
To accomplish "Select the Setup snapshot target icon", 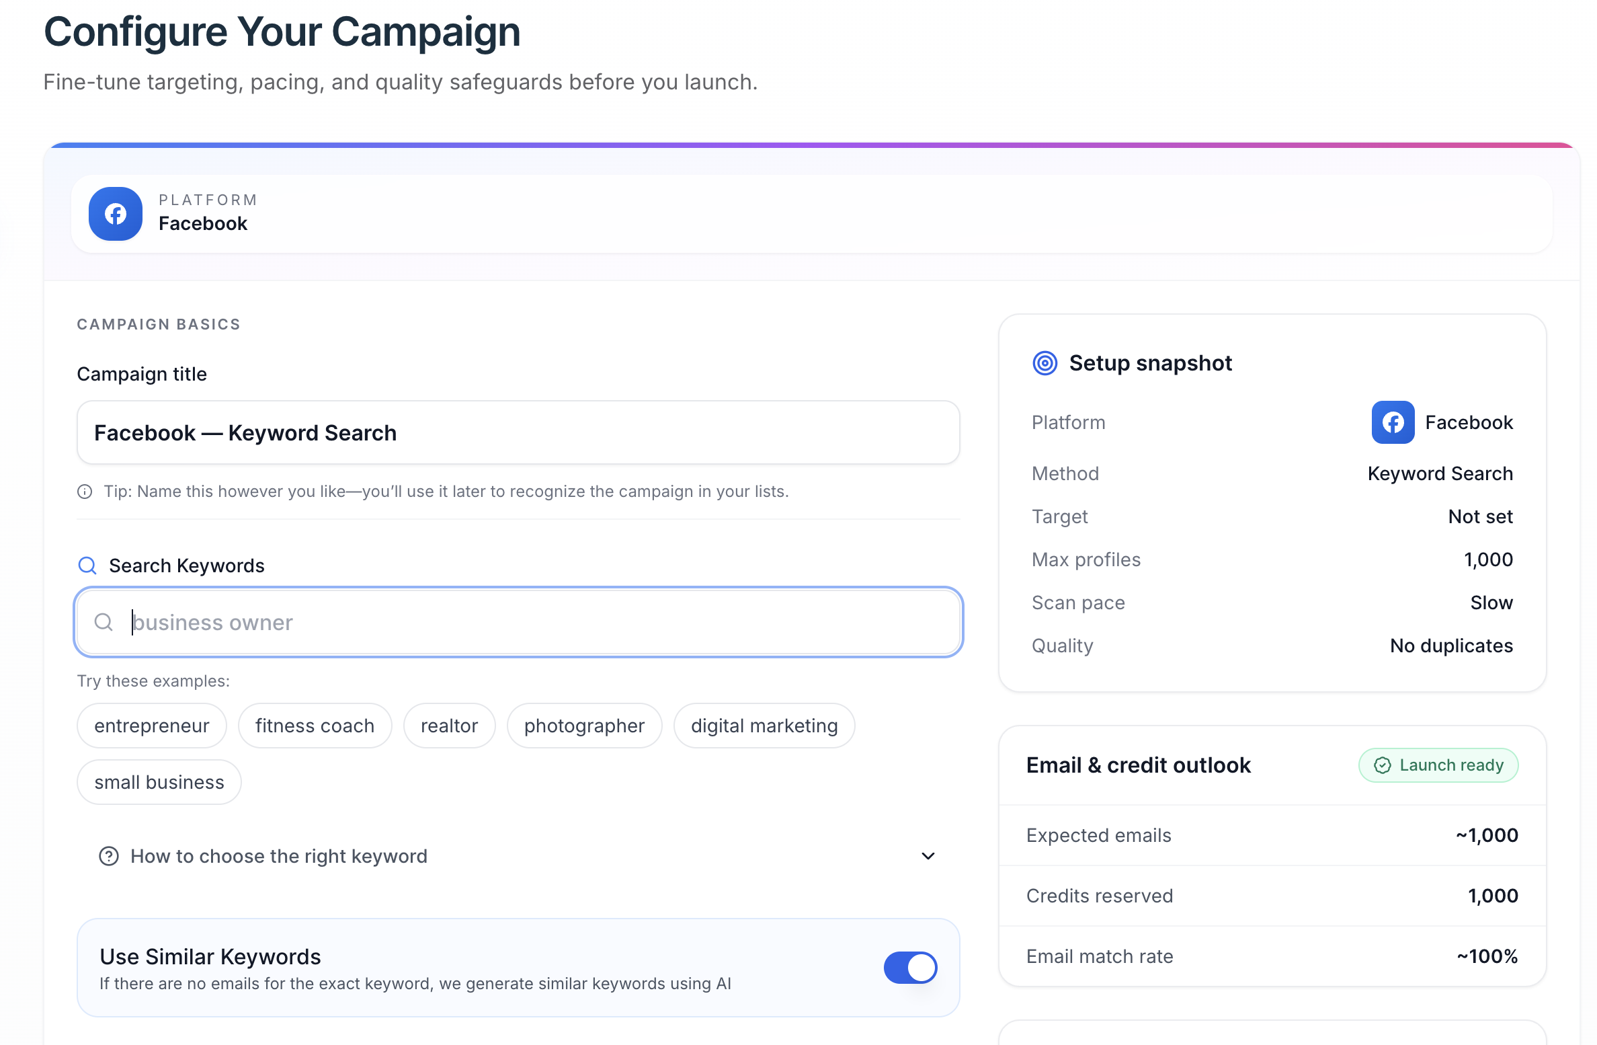I will (1044, 363).
